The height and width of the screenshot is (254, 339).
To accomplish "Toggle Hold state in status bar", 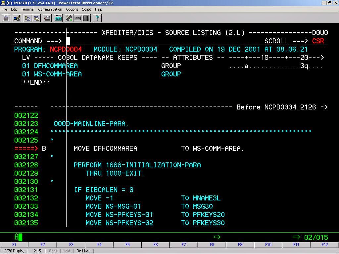I will pos(66,251).
